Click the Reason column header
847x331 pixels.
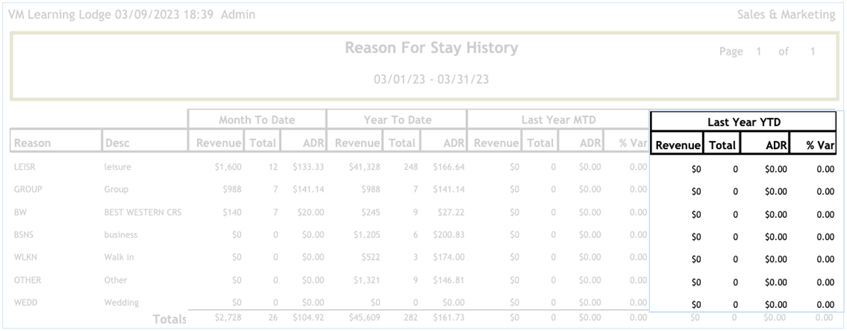(x=32, y=144)
